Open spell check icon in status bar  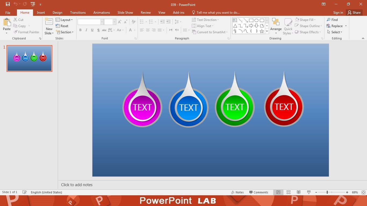tap(24, 192)
